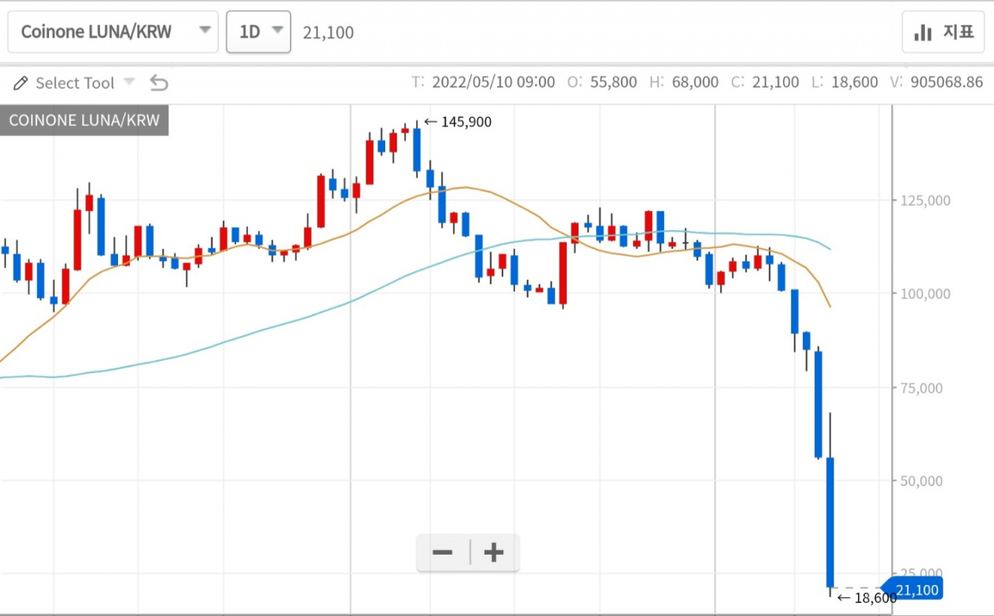
Task: Click the 21,100 price in the header
Action: pos(328,33)
